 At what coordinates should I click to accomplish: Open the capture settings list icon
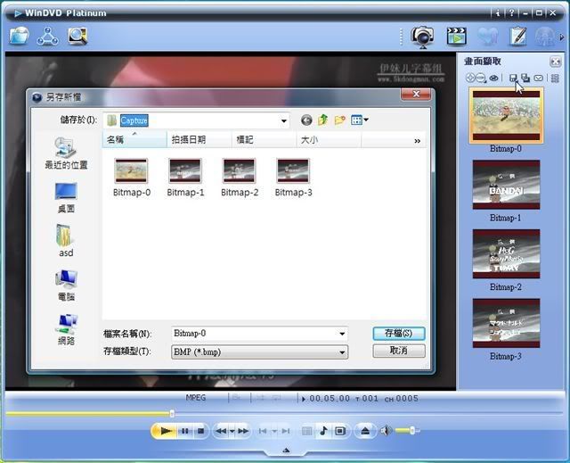pos(555,78)
